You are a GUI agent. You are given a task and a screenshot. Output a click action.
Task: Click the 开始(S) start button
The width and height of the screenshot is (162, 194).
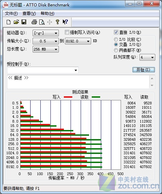click(144, 70)
